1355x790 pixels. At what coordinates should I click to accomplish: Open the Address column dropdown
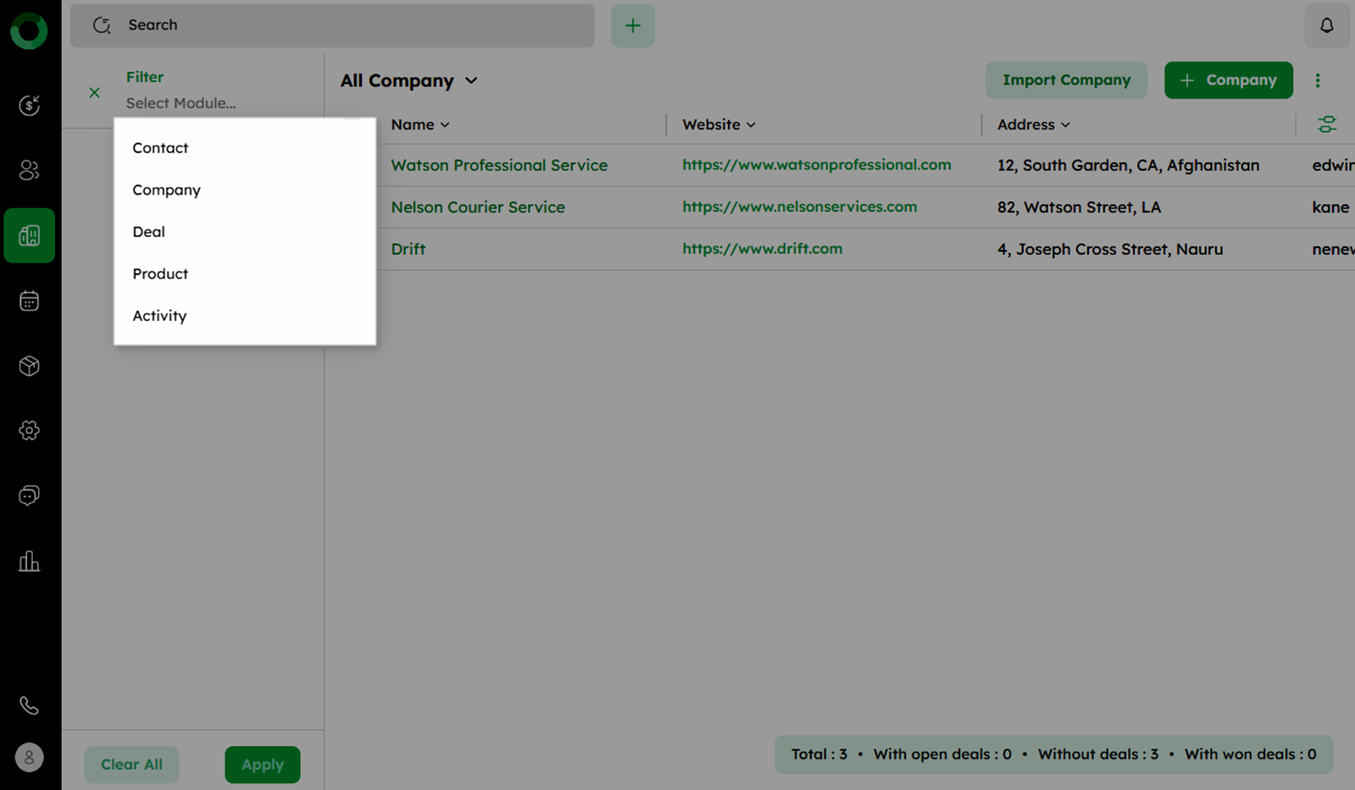[1065, 125]
